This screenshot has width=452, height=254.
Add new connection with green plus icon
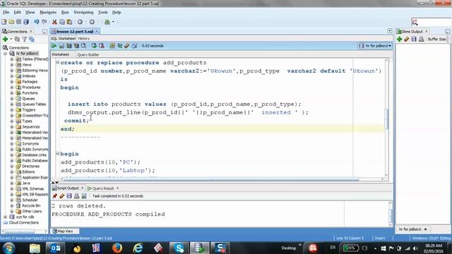coord(5,40)
